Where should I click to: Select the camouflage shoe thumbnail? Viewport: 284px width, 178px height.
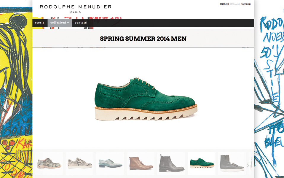(49, 163)
